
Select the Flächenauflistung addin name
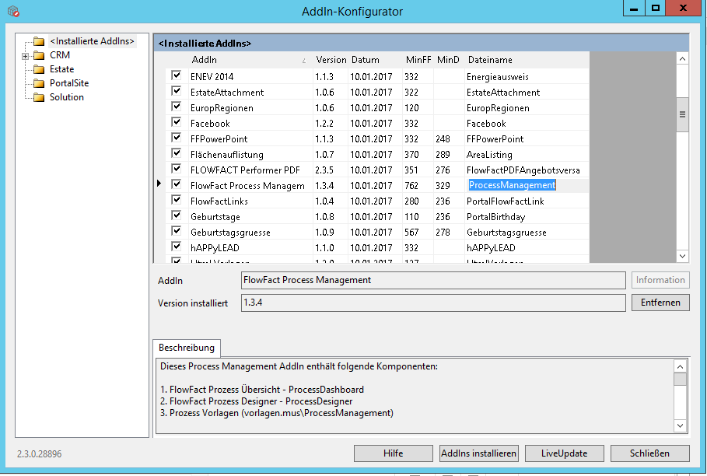(227, 155)
